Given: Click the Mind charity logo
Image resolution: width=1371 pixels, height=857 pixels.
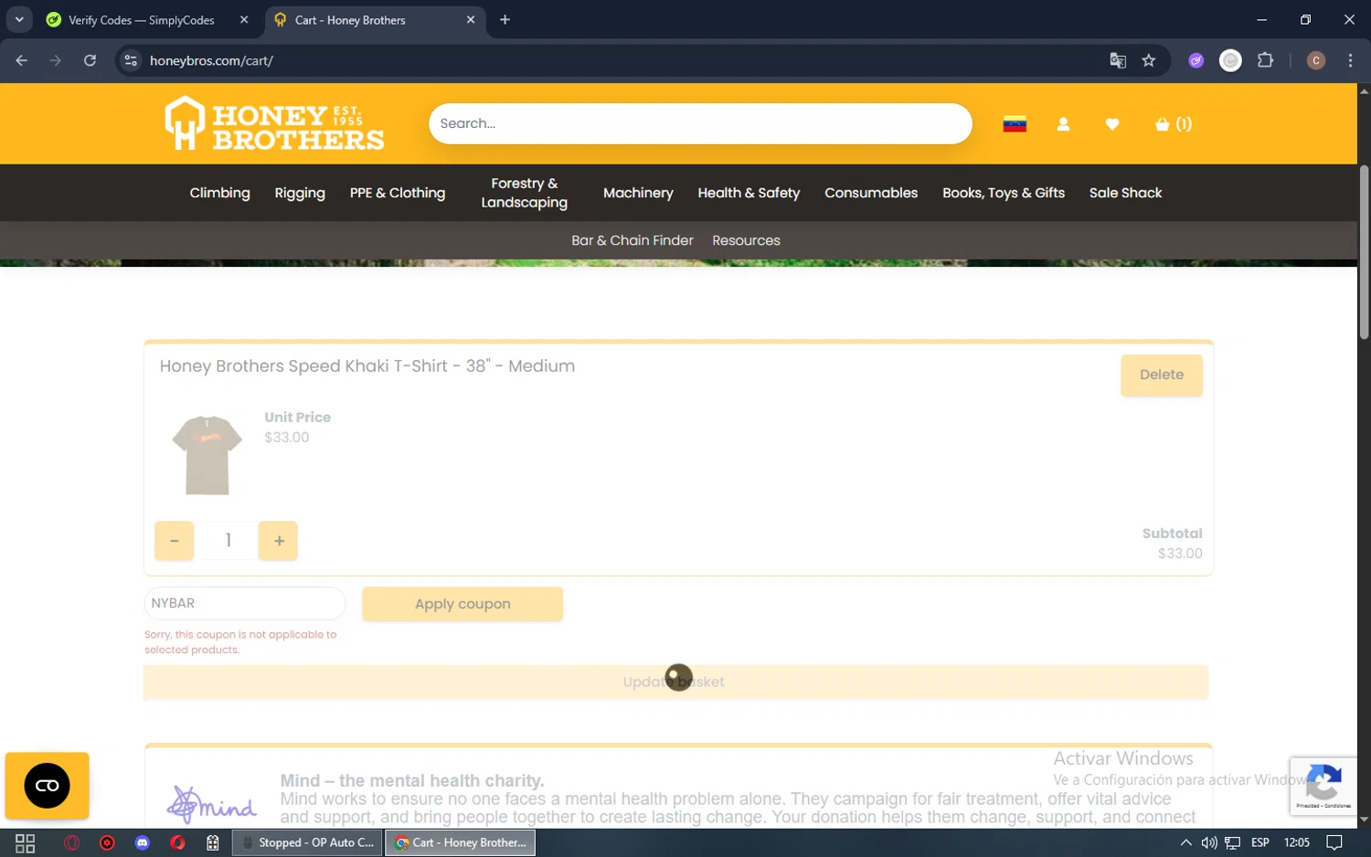Looking at the screenshot, I should [211, 804].
